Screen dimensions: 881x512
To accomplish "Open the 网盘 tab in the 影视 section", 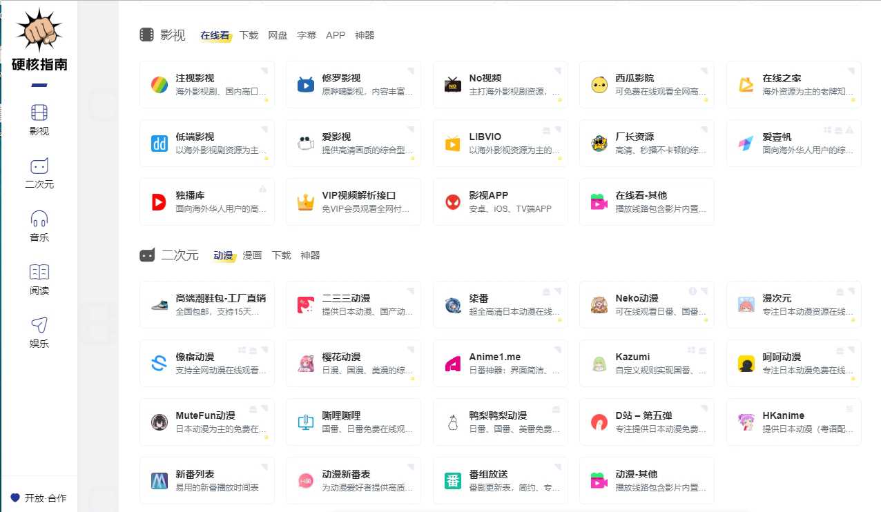I will [x=278, y=35].
